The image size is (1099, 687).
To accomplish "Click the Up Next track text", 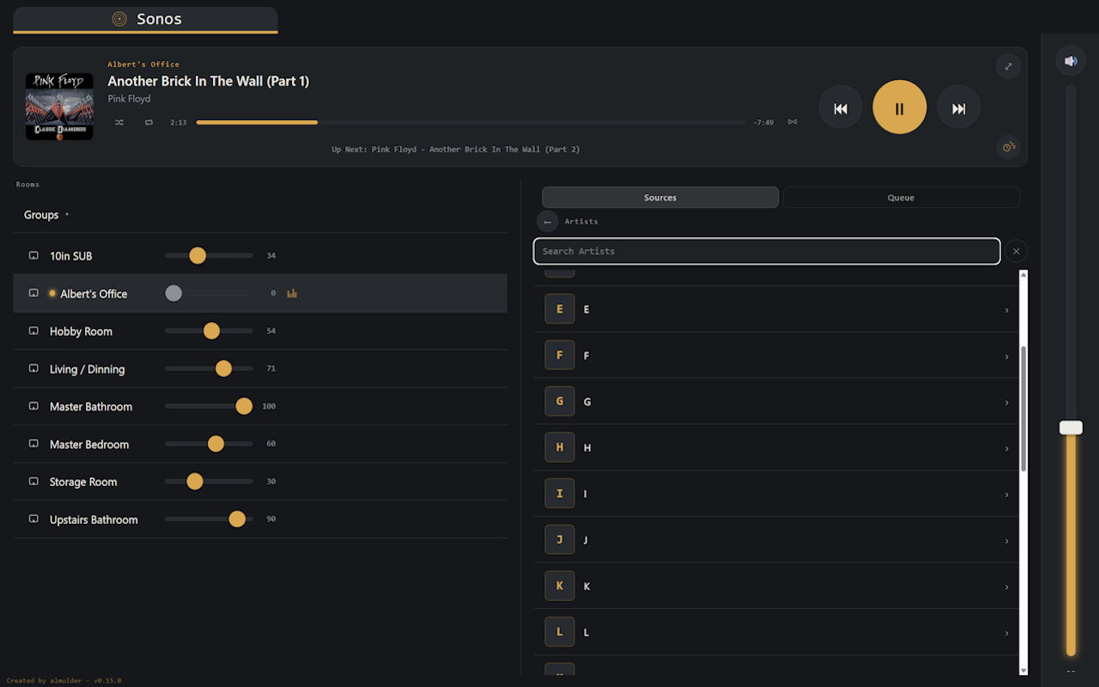I will point(456,149).
